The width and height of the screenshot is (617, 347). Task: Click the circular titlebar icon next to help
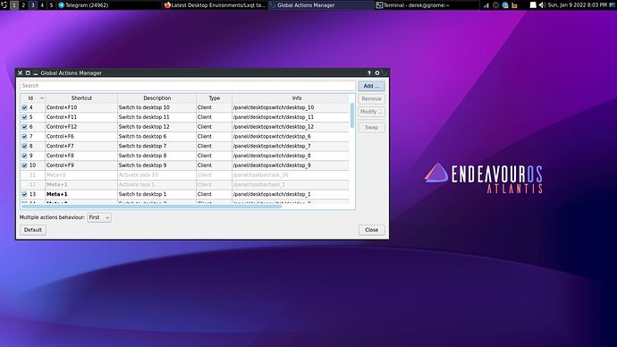(x=377, y=72)
